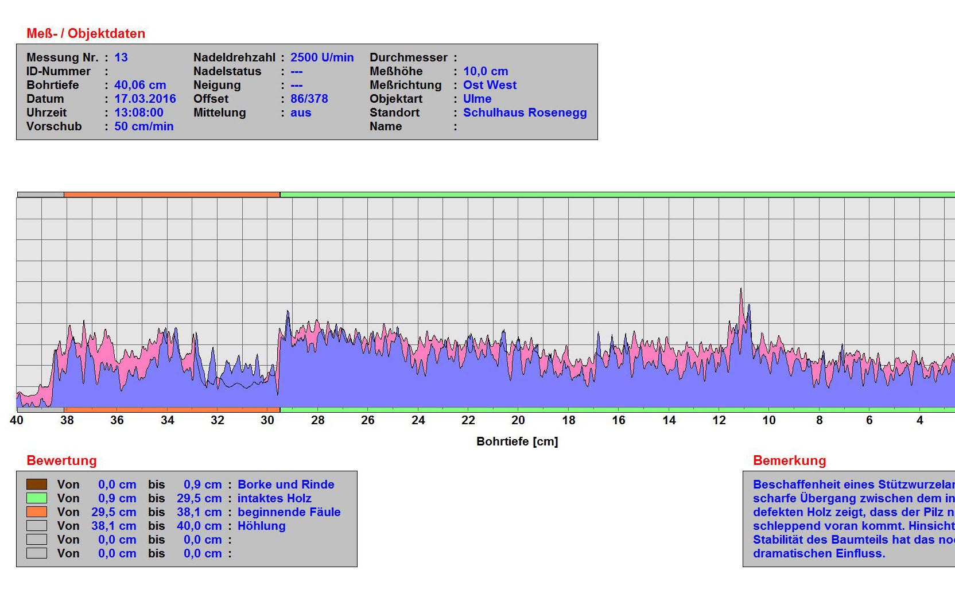Click the orange segment of the top chart bar
The width and height of the screenshot is (955, 597).
pos(172,195)
